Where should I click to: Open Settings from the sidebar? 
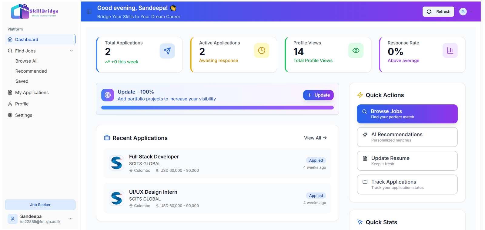coord(24,115)
